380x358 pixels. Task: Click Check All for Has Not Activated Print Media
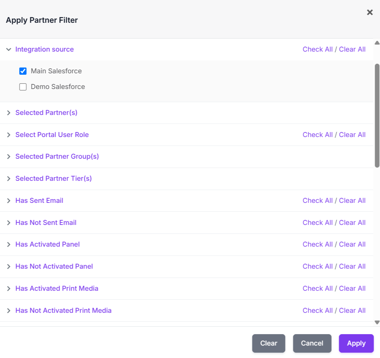[317, 310]
